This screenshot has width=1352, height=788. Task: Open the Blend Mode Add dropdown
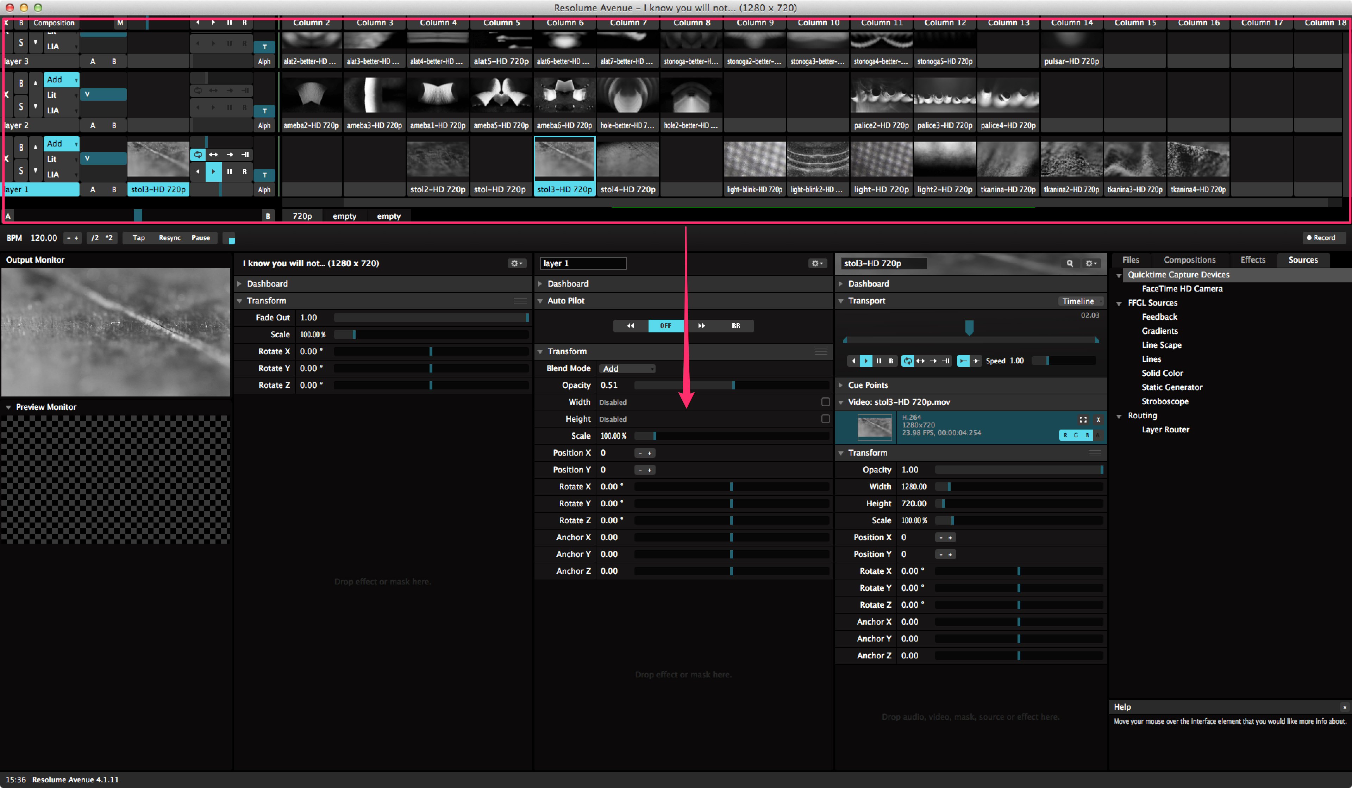pos(627,369)
